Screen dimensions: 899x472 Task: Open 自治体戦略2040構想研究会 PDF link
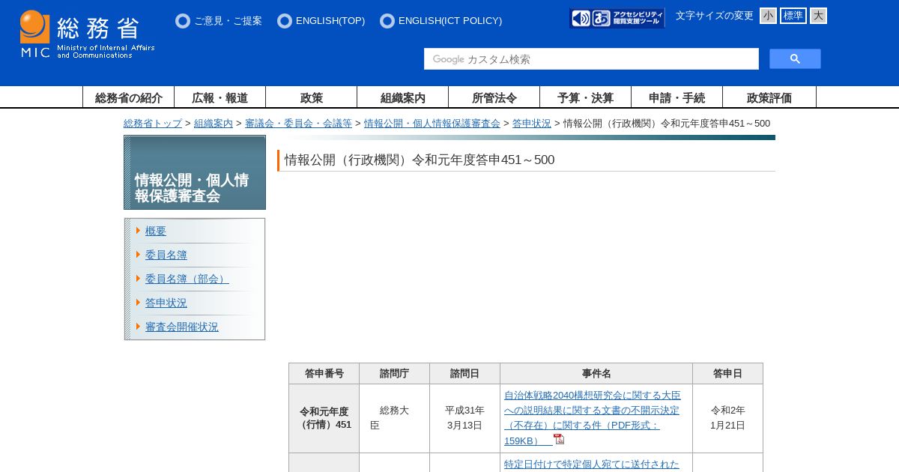tap(592, 418)
